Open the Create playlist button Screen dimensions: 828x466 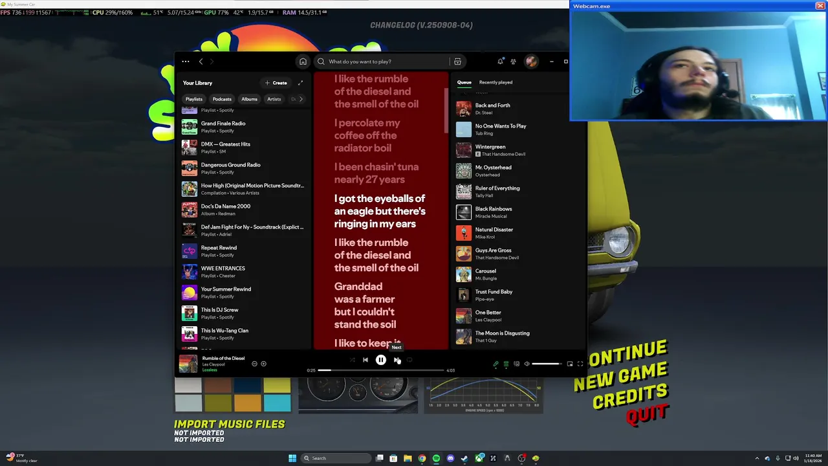click(276, 83)
